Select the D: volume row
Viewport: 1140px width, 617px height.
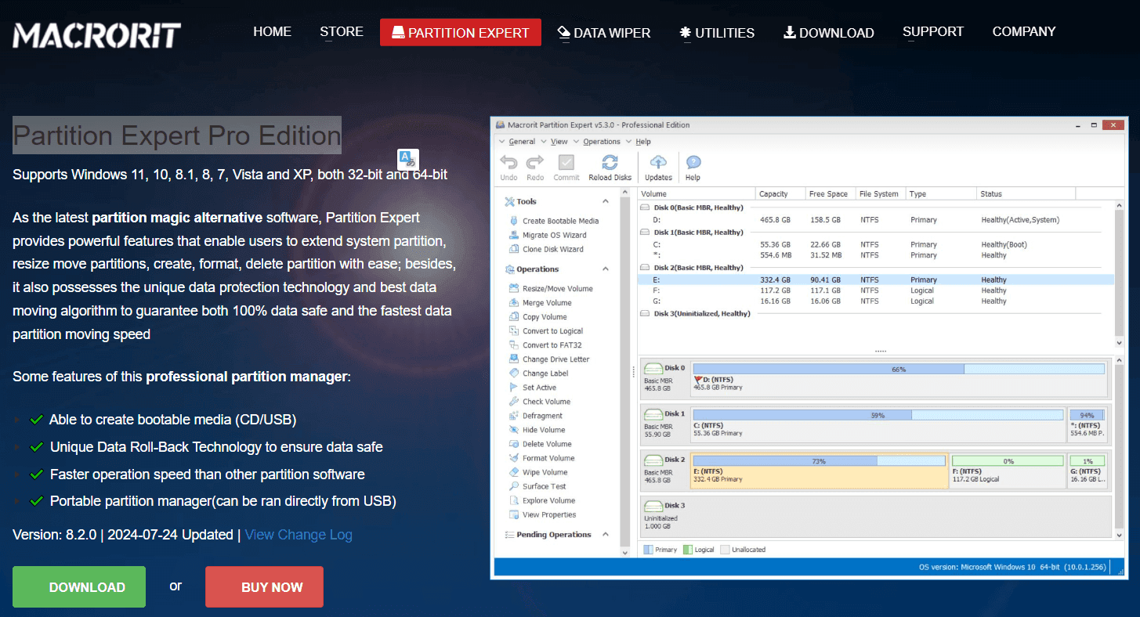click(876, 220)
